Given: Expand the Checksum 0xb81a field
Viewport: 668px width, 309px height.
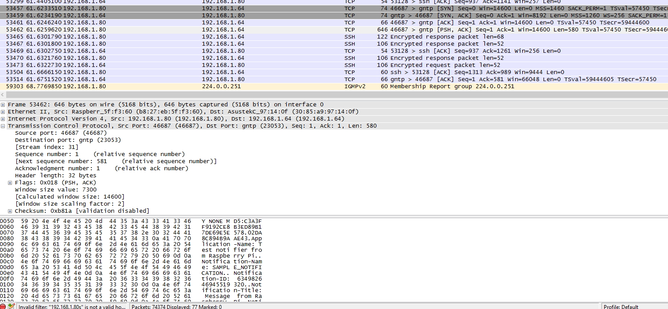Looking at the screenshot, I should pos(11,211).
